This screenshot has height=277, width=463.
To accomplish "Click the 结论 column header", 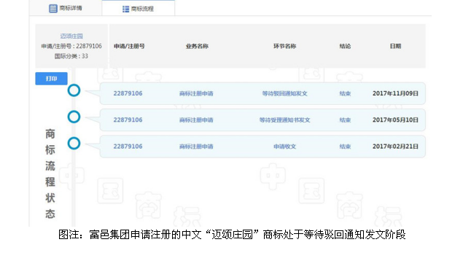I will [345, 46].
